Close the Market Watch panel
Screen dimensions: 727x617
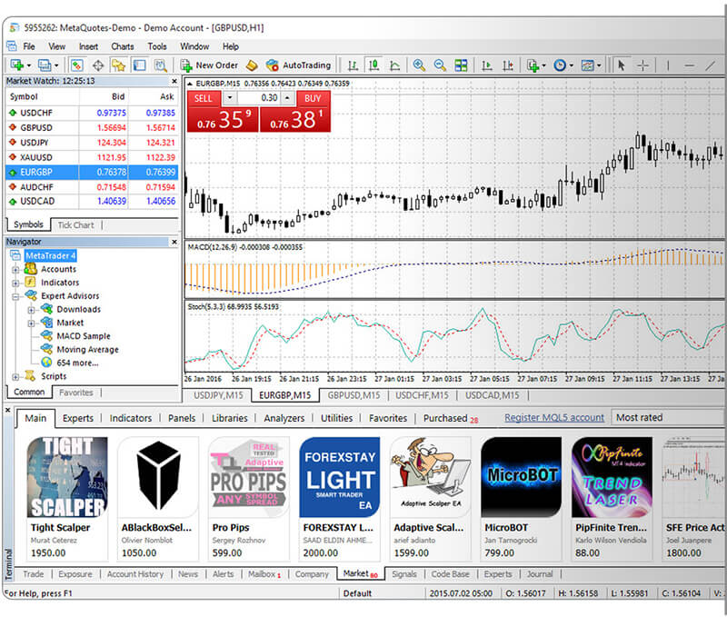pos(174,81)
